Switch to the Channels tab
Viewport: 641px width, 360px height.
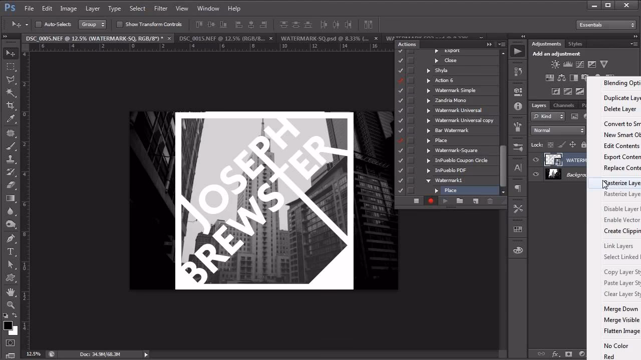click(563, 105)
